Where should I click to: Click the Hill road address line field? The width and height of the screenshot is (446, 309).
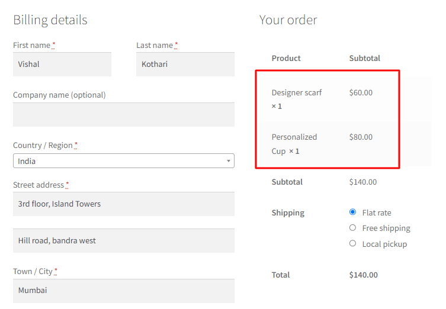[123, 240]
